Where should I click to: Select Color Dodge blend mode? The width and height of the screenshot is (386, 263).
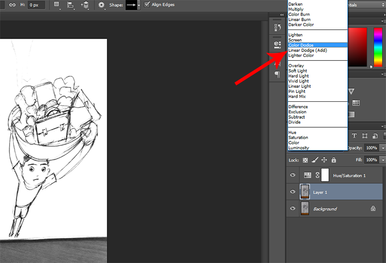point(317,45)
